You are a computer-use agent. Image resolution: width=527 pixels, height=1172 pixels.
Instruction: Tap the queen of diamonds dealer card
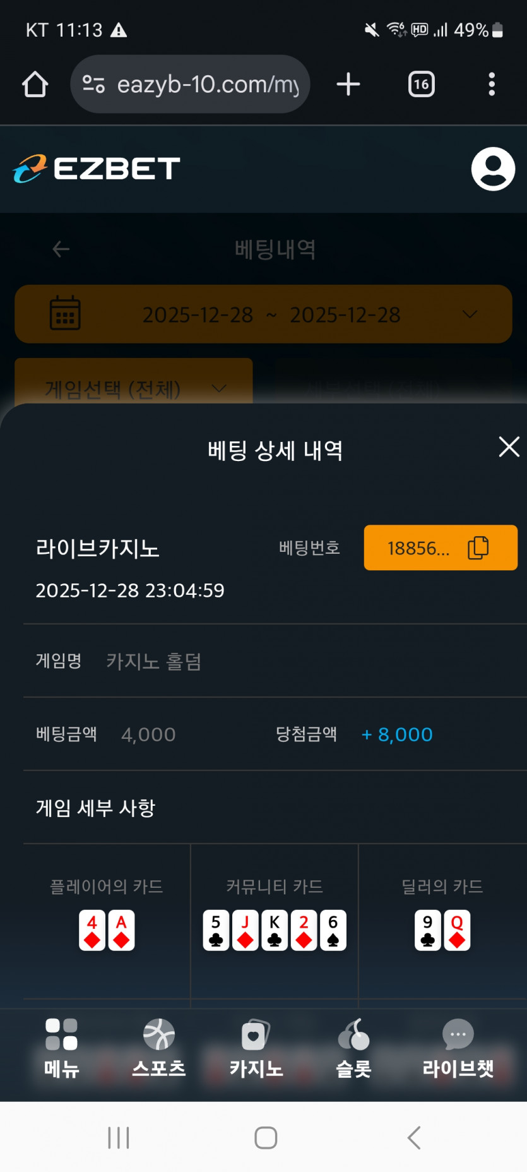(x=457, y=930)
